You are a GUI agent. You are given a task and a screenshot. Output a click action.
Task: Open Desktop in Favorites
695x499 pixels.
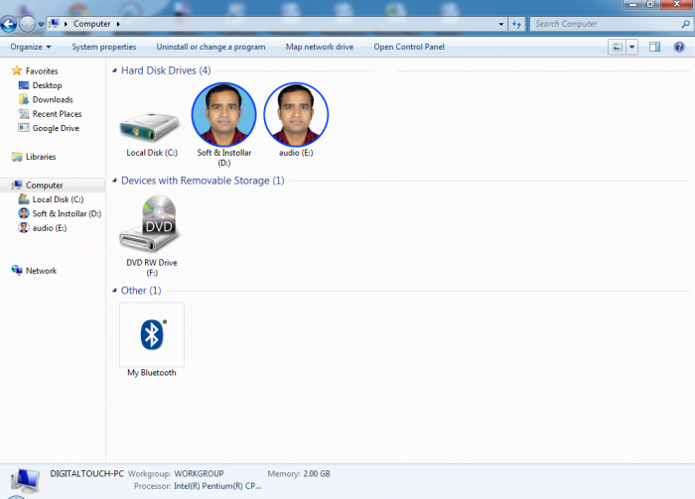[47, 85]
